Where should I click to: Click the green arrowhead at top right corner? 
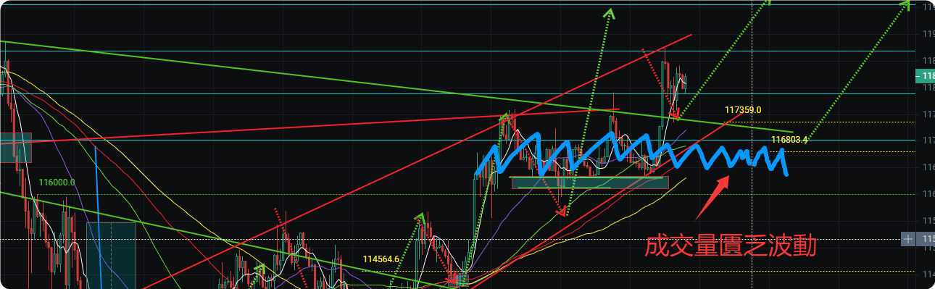(905, 6)
